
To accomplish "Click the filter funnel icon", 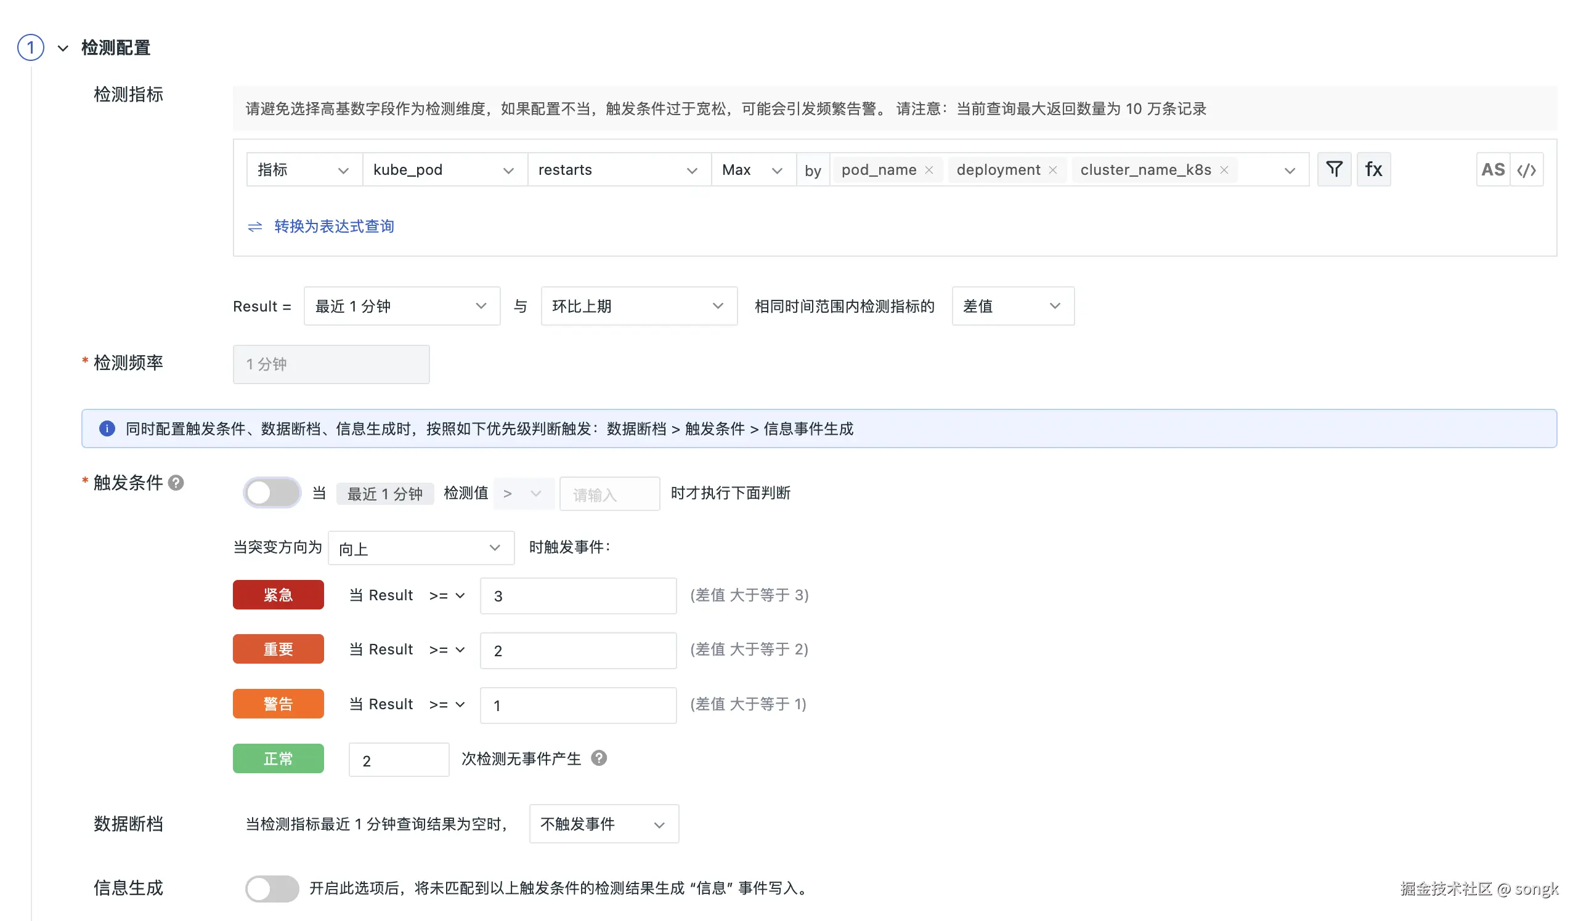I will 1334,169.
